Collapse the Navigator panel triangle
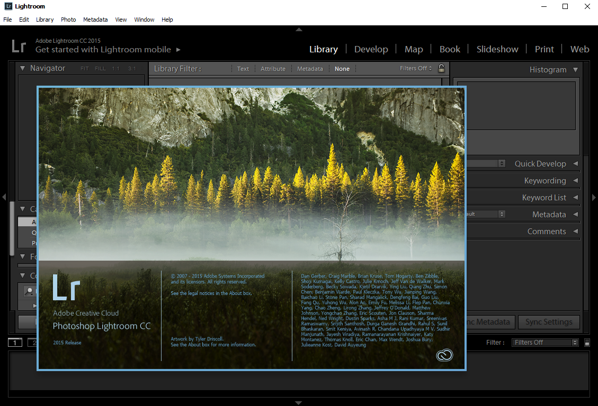The width and height of the screenshot is (598, 406). coord(22,68)
